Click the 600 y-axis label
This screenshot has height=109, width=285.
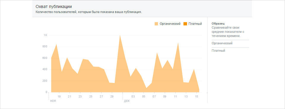[45, 58]
